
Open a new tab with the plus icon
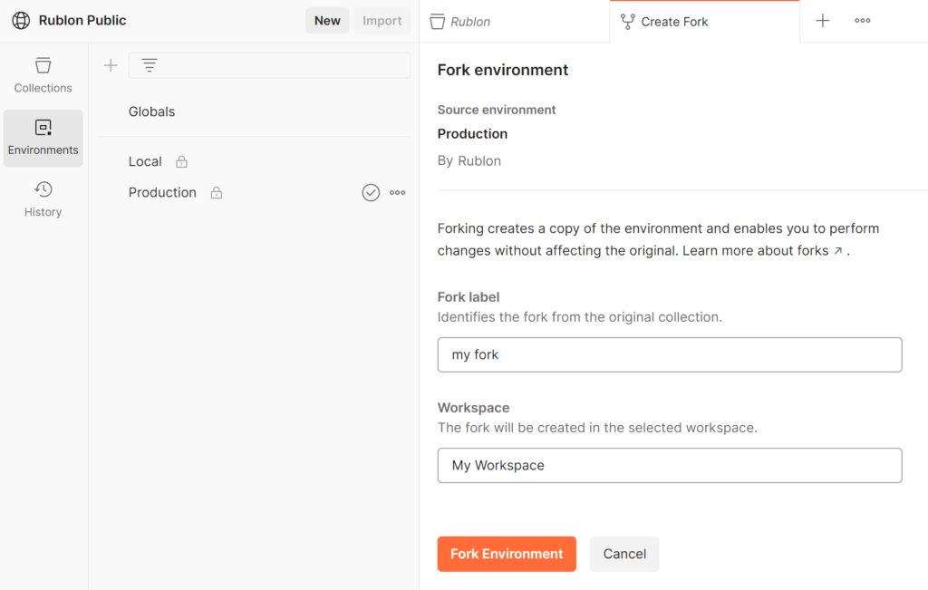822,20
